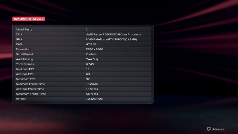Select the 2560 x 1440 resolution value
Screen dimensions: 238x134
pos(94,49)
